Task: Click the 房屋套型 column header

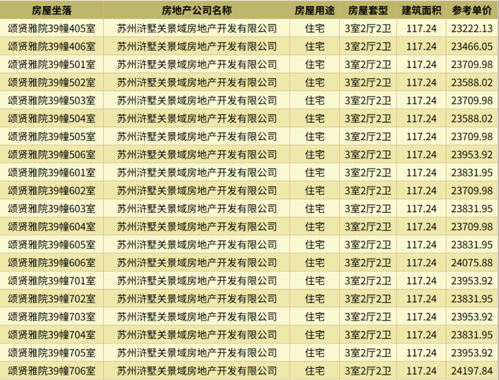Action: tap(368, 11)
